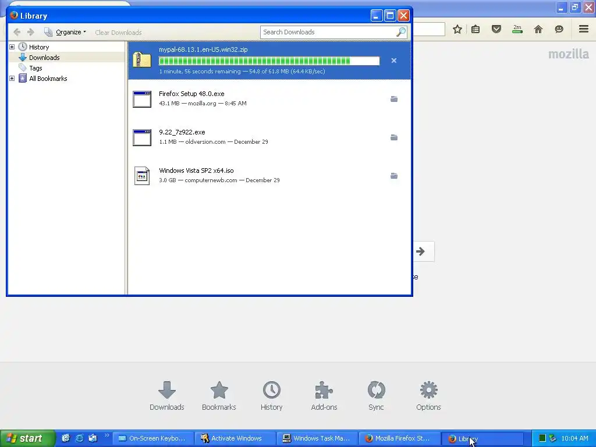Open containing folder for 9.22_7z922.exe
Screen dimensions: 596x447
tap(394, 137)
